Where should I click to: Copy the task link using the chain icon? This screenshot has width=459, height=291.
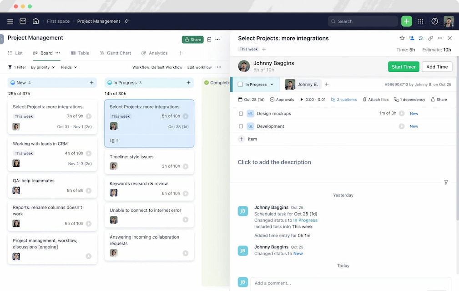(430, 38)
